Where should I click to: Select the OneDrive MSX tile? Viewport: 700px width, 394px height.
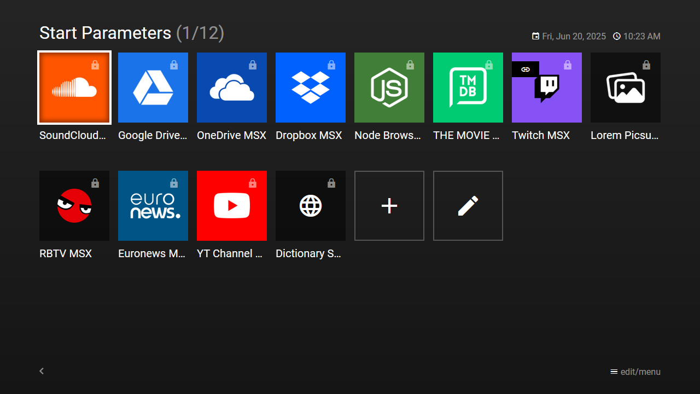(232, 88)
